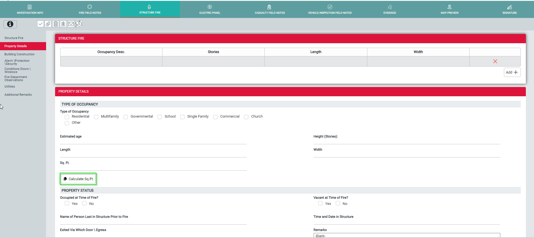This screenshot has height=238, width=534.
Task: Open the Evidence tab
Action: (390, 9)
